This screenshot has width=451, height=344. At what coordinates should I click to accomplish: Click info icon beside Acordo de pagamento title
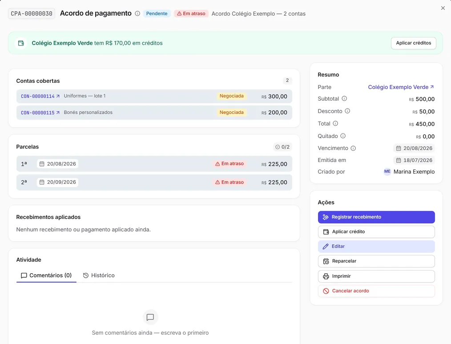tap(137, 13)
